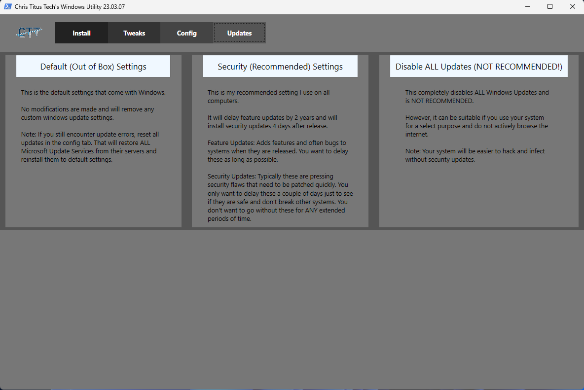Click text 'This is my recommended setting I use on all'
Image resolution: width=584 pixels, height=390 pixels.
[x=268, y=92]
